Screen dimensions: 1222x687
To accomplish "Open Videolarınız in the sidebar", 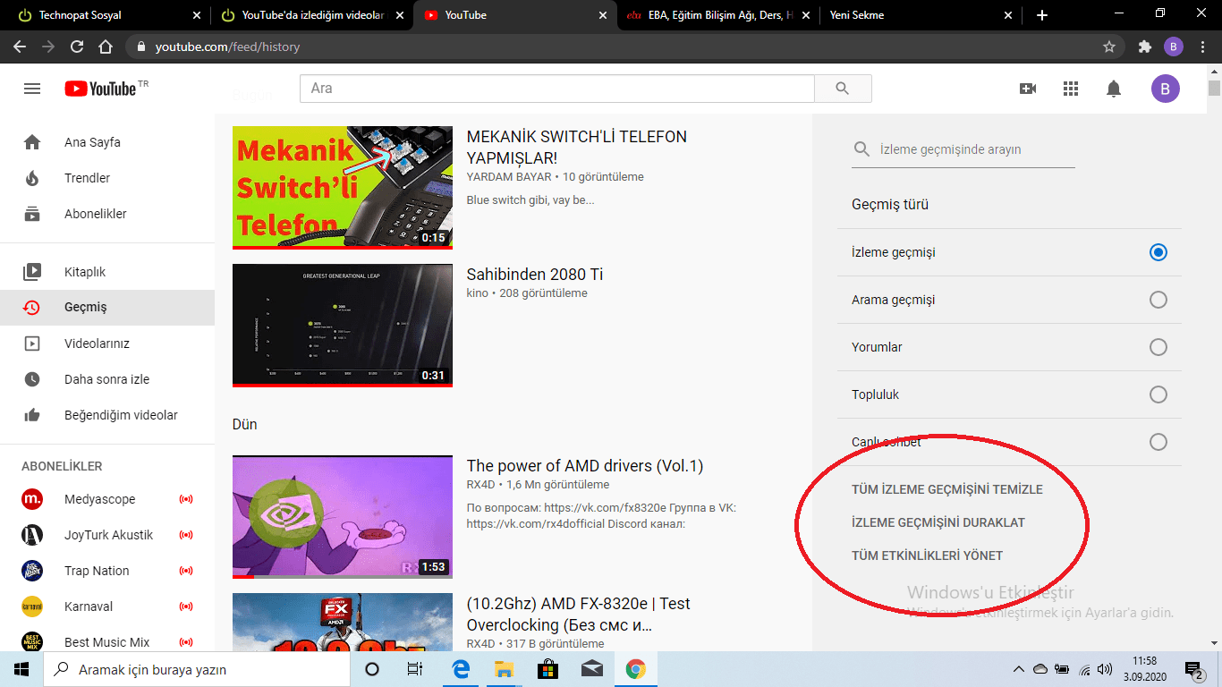I will click(107, 343).
